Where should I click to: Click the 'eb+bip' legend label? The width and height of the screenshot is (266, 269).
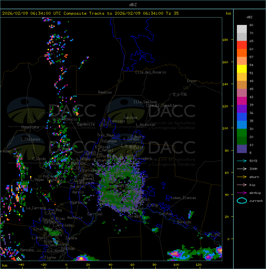coord(255,193)
